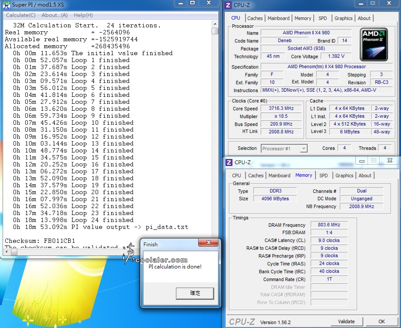The width and height of the screenshot is (401, 328).
Task: Click the Package value Socket AM3 (938)
Action: [x=306, y=48]
